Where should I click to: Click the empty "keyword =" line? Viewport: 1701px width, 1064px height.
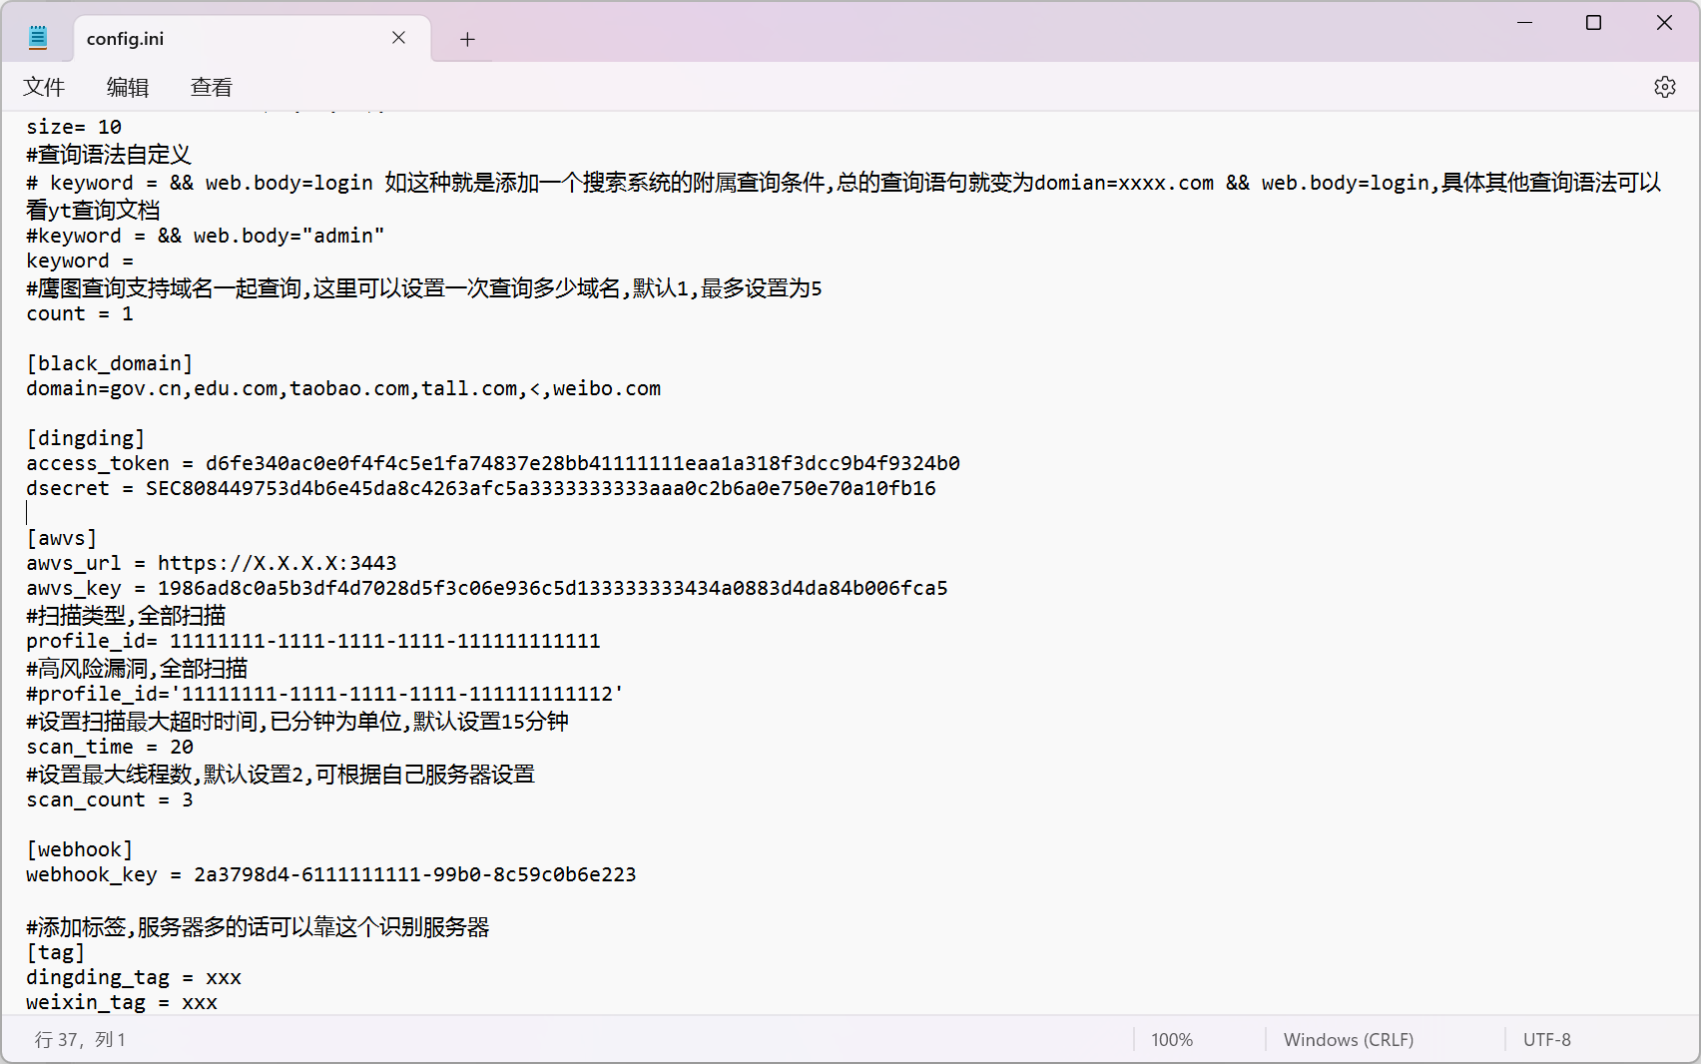click(x=80, y=261)
